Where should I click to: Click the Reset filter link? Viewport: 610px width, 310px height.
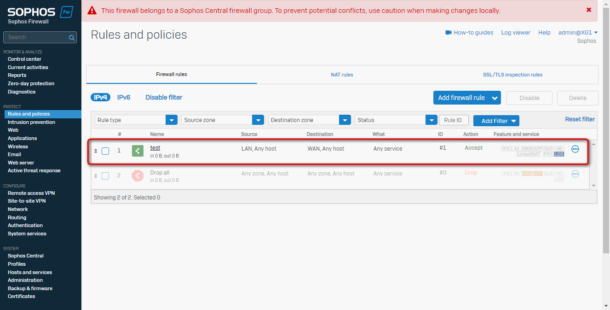[580, 119]
